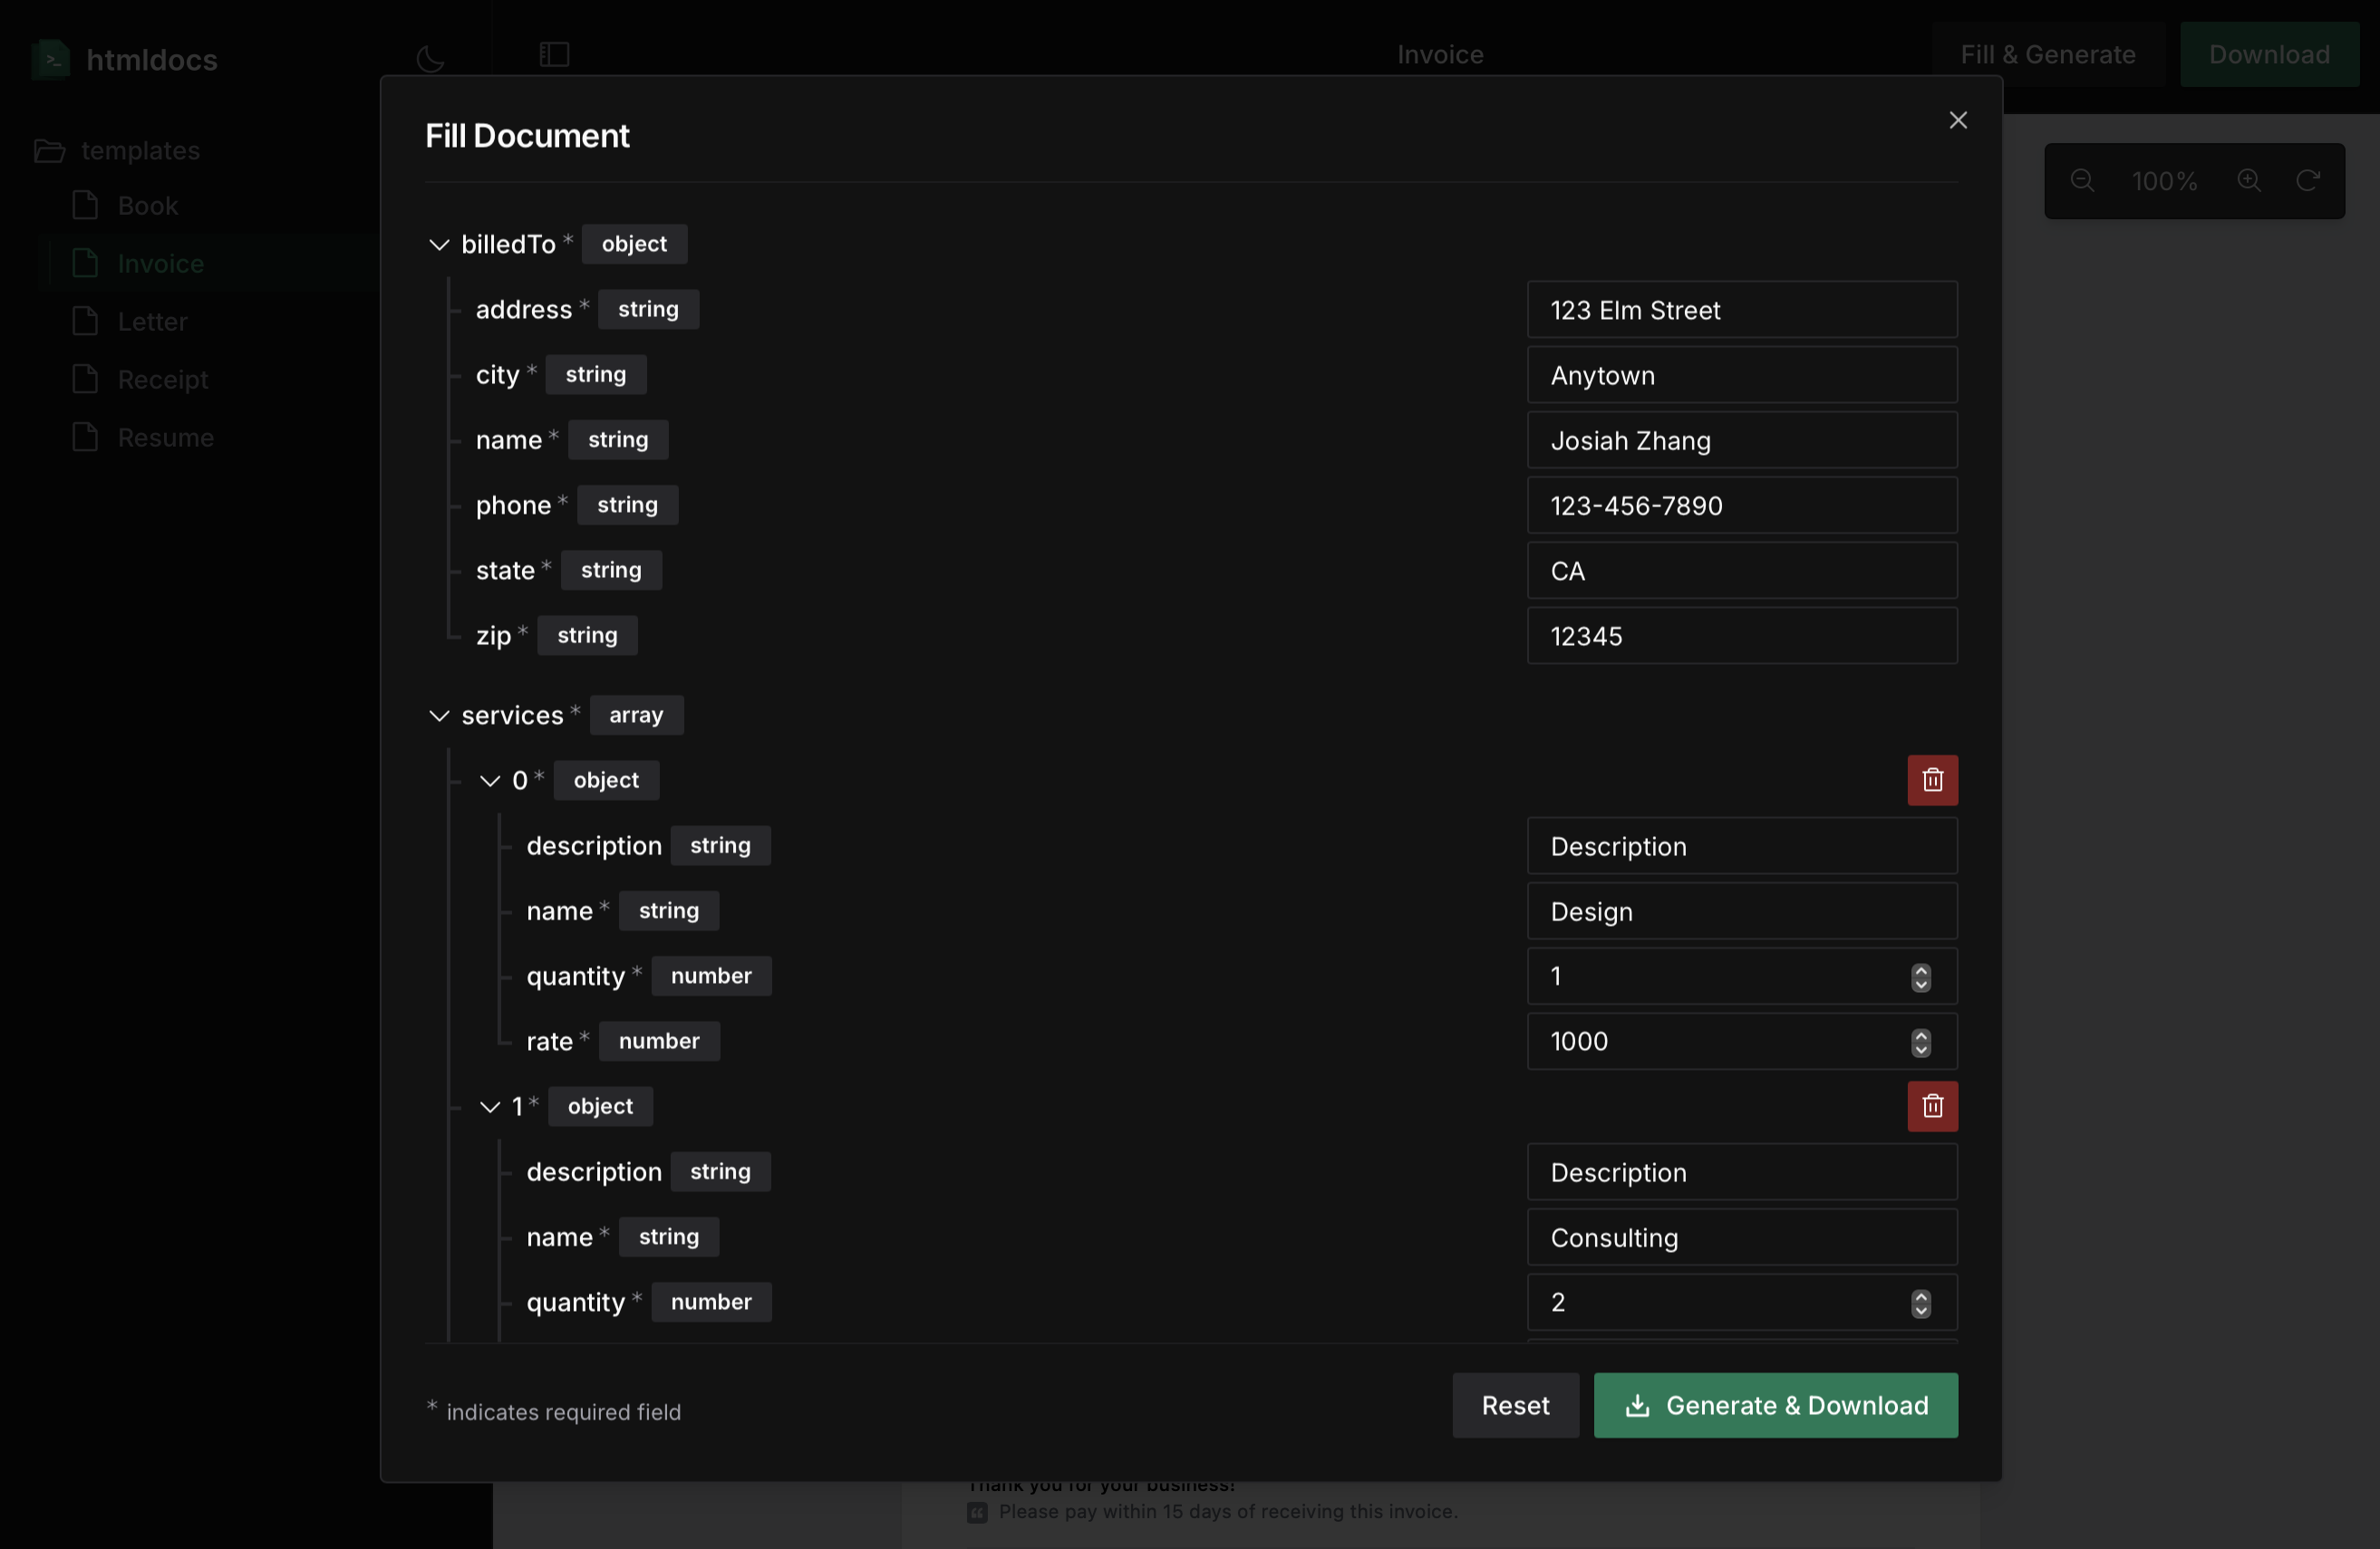
Task: Edit the state field CA
Action: [x=1741, y=571]
